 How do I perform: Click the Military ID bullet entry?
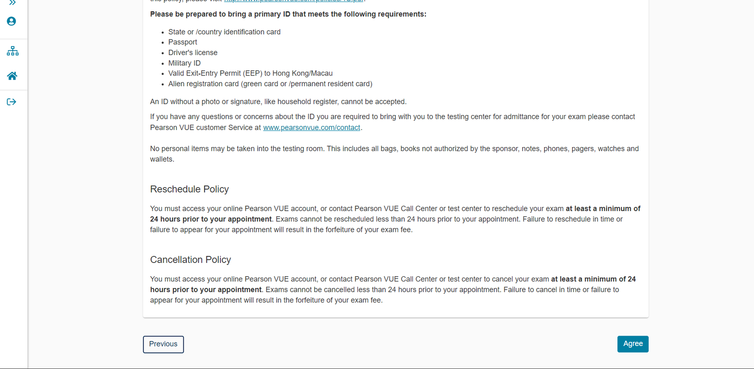coord(184,63)
